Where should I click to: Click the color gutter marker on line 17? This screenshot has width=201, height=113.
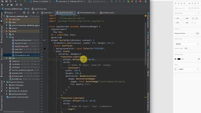(x=45, y=48)
